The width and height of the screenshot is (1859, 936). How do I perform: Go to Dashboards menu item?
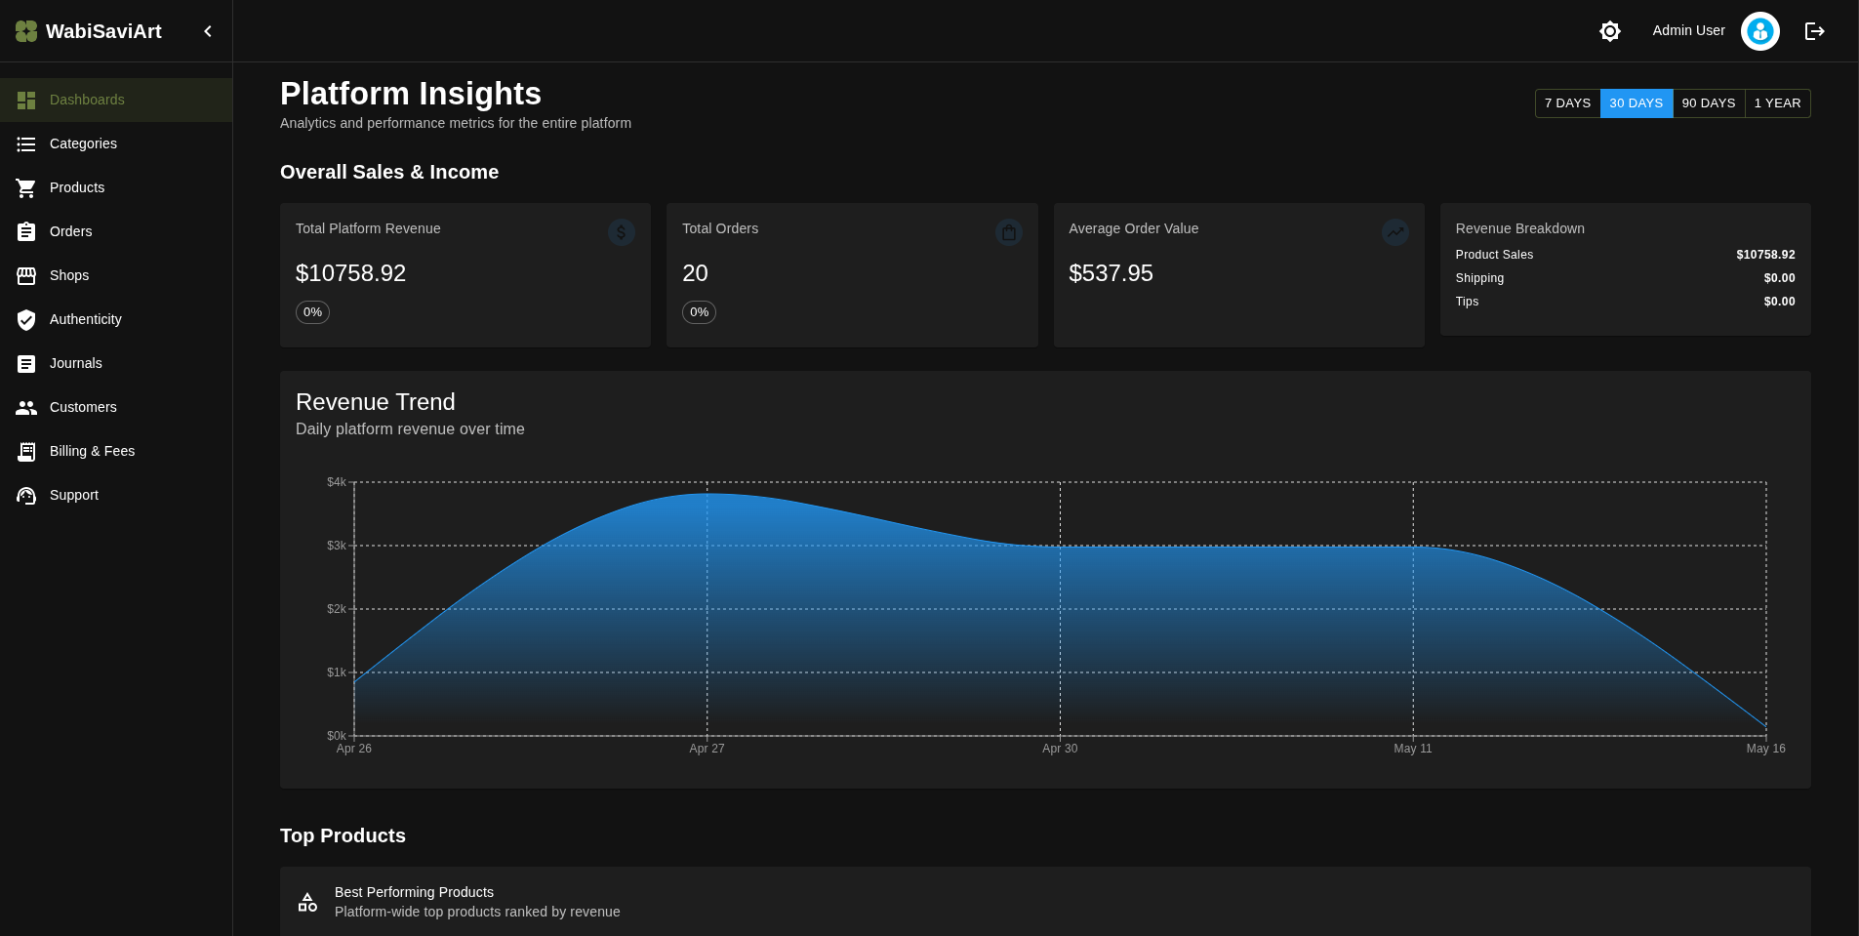click(x=116, y=100)
